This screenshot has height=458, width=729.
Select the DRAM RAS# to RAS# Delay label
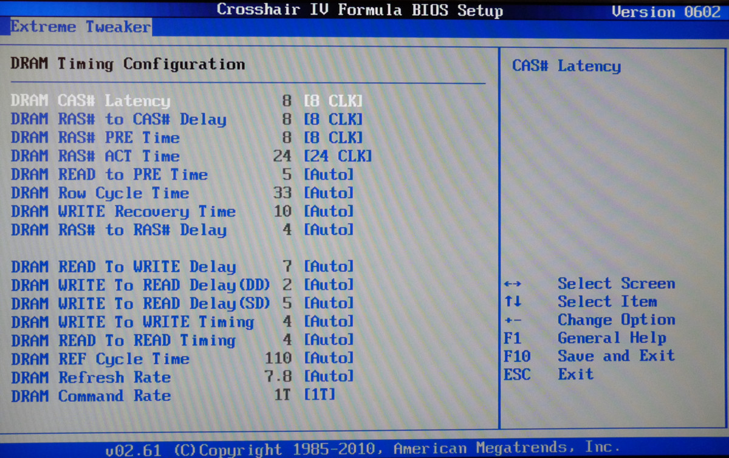tap(118, 230)
